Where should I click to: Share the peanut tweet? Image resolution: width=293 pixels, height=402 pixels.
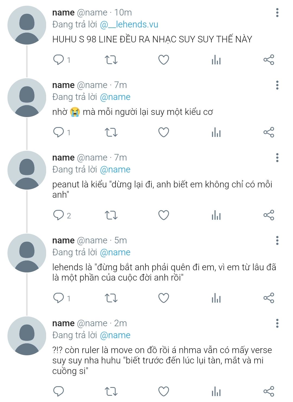[x=269, y=215]
